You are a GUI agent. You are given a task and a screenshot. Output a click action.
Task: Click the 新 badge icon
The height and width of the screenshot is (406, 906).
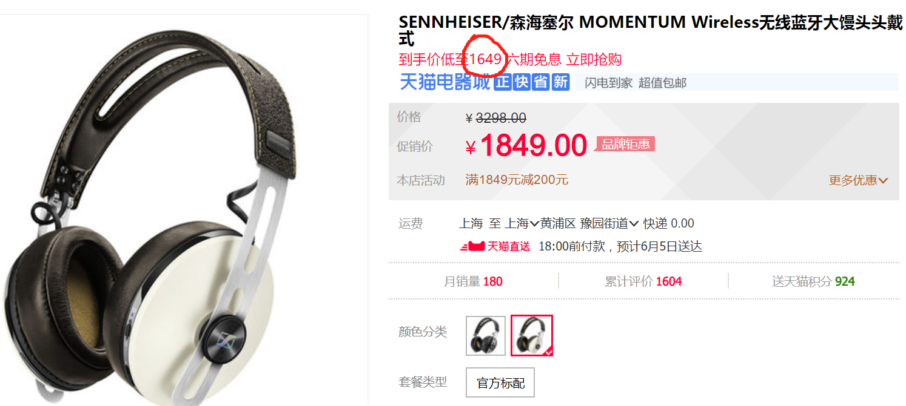click(560, 82)
